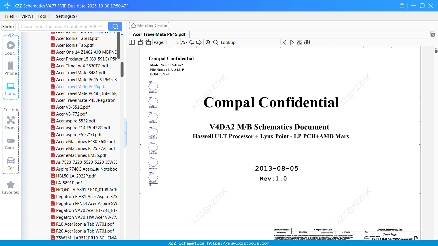
Task: Select the Phone category icon
Action: [x=11, y=68]
